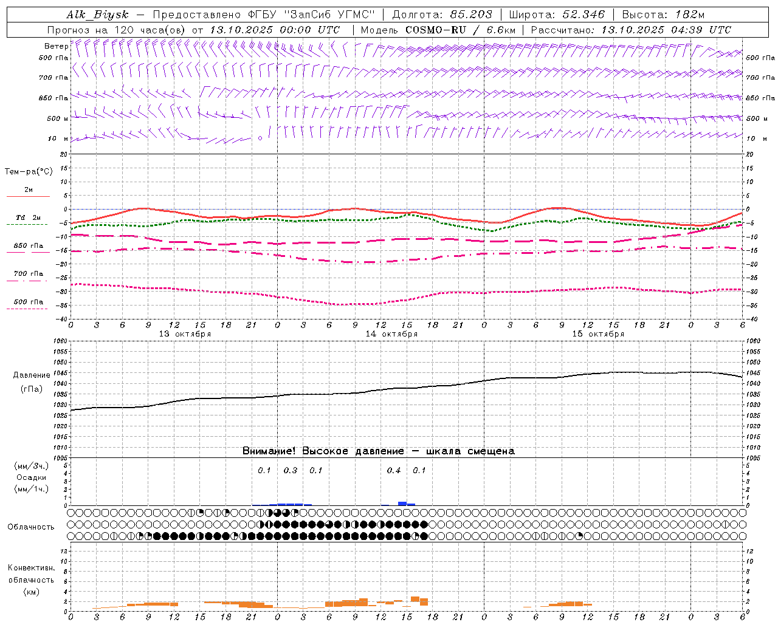Image resolution: width=778 pixels, height=622 pixels.
Task: Click the '13 октября' date label
Action: tap(185, 334)
